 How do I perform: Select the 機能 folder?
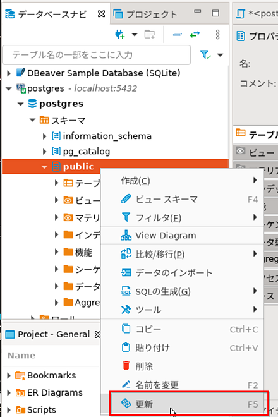pyautogui.click(x=83, y=252)
